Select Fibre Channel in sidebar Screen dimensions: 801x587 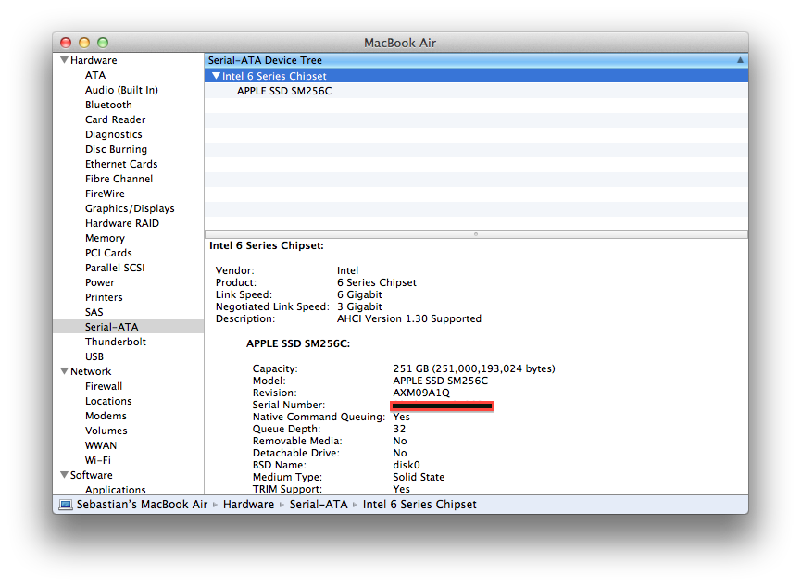[x=119, y=179]
